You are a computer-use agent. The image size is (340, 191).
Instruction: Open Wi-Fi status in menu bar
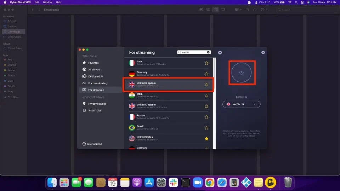pos(290,2)
